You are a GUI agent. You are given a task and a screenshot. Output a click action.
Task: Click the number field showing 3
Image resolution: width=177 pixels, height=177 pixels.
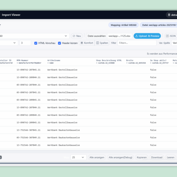pos(25,43)
